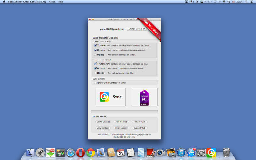This screenshot has height=160, width=256.
Task: Click the Adobe updater menu bar icon
Action: [x=192, y=2]
